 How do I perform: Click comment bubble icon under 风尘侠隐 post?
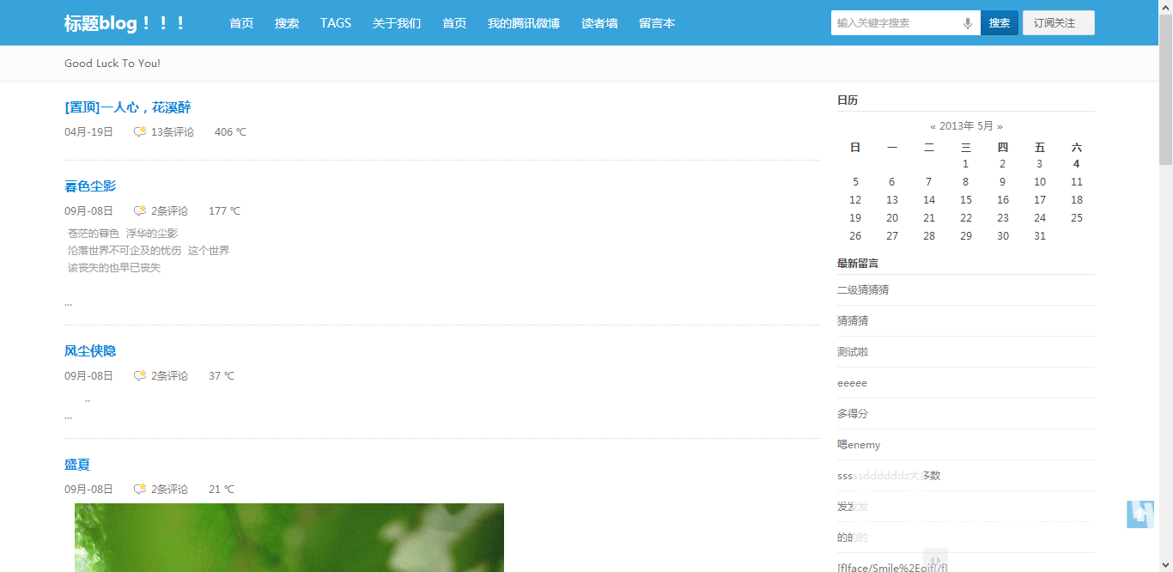pos(140,376)
